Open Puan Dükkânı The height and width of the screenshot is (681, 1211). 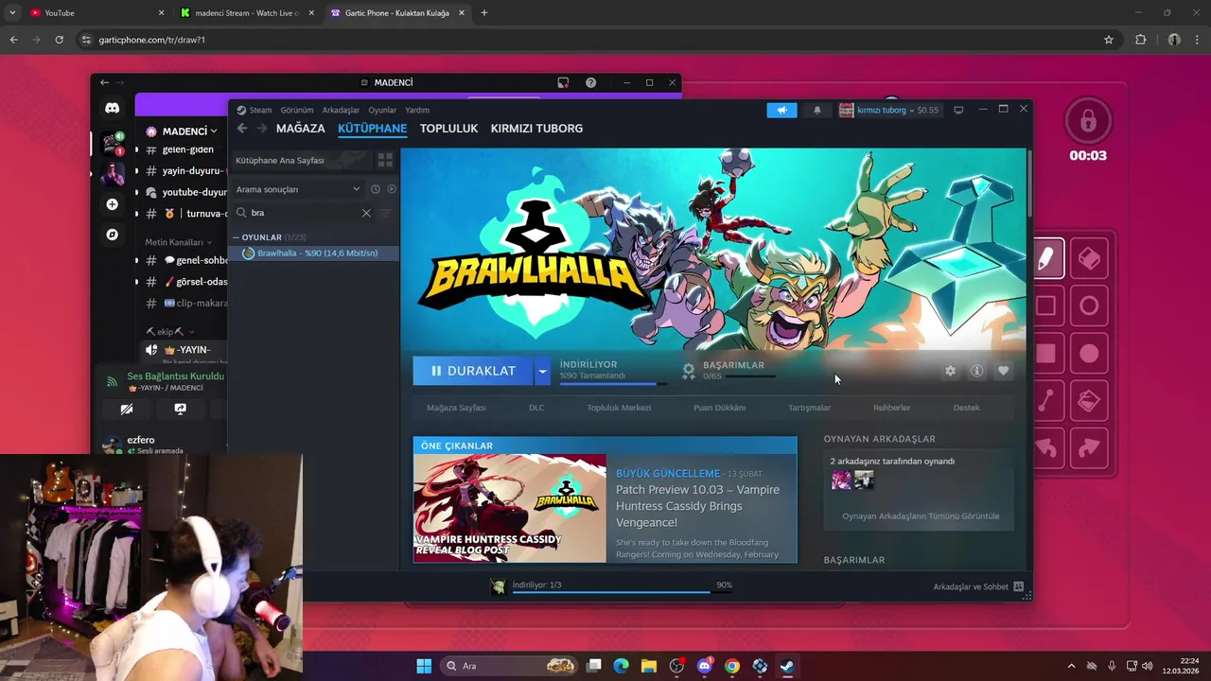point(719,408)
